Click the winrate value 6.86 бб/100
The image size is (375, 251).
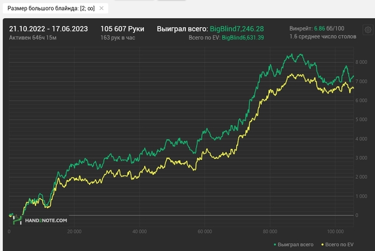coord(329,28)
